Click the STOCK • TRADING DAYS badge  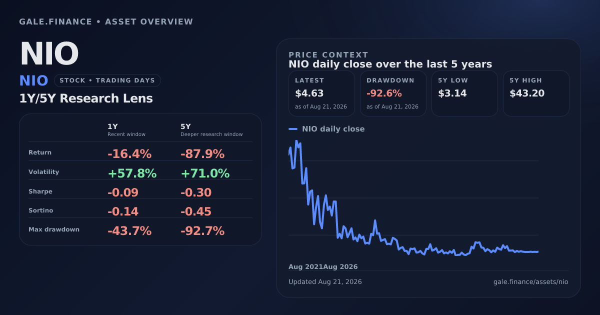[107, 80]
